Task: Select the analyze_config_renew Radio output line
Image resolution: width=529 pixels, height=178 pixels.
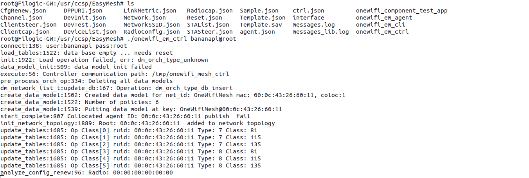Action: coord(86,173)
